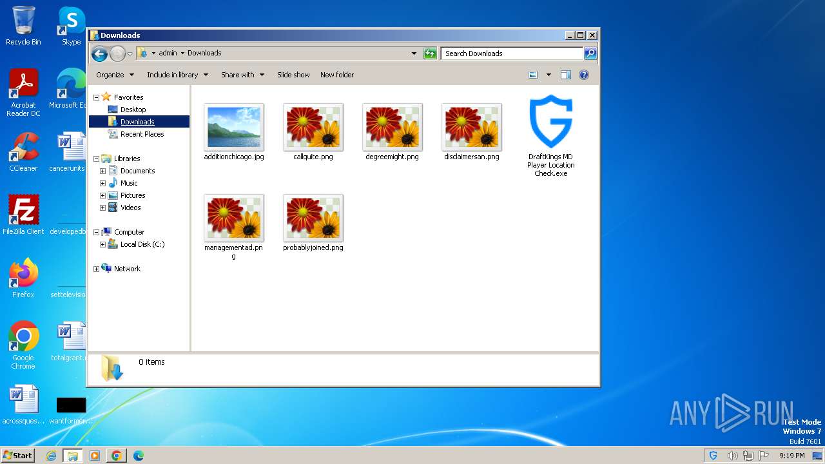The image size is (825, 464).
Task: Open Chrome from the taskbar
Action: coord(117,456)
